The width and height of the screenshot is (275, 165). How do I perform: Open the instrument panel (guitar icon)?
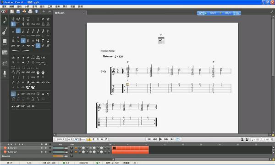tap(5, 31)
